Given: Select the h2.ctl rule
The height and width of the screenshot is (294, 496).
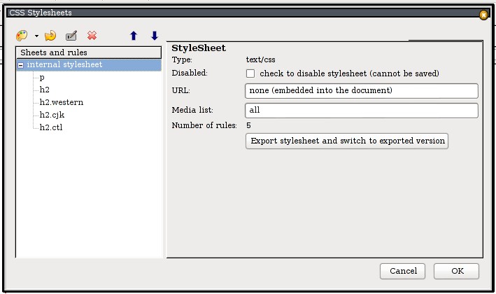Looking at the screenshot, I should pyautogui.click(x=52, y=127).
